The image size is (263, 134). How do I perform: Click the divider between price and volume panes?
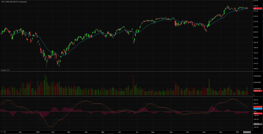tap(126, 71)
